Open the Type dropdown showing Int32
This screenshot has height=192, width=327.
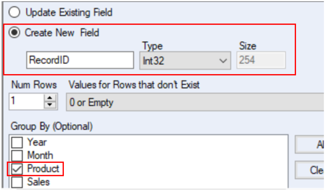point(185,60)
